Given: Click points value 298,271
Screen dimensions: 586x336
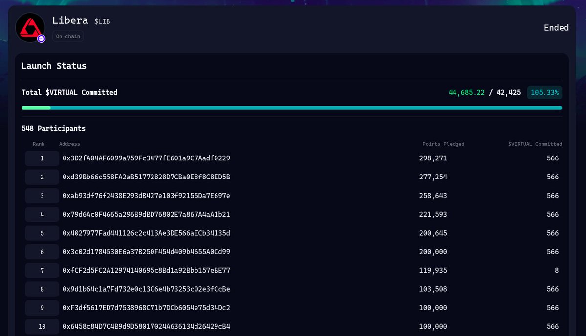Looking at the screenshot, I should [433, 158].
